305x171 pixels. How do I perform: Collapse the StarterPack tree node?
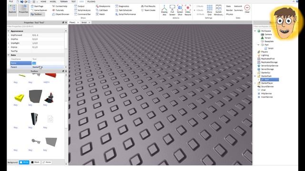[x=255, y=76]
